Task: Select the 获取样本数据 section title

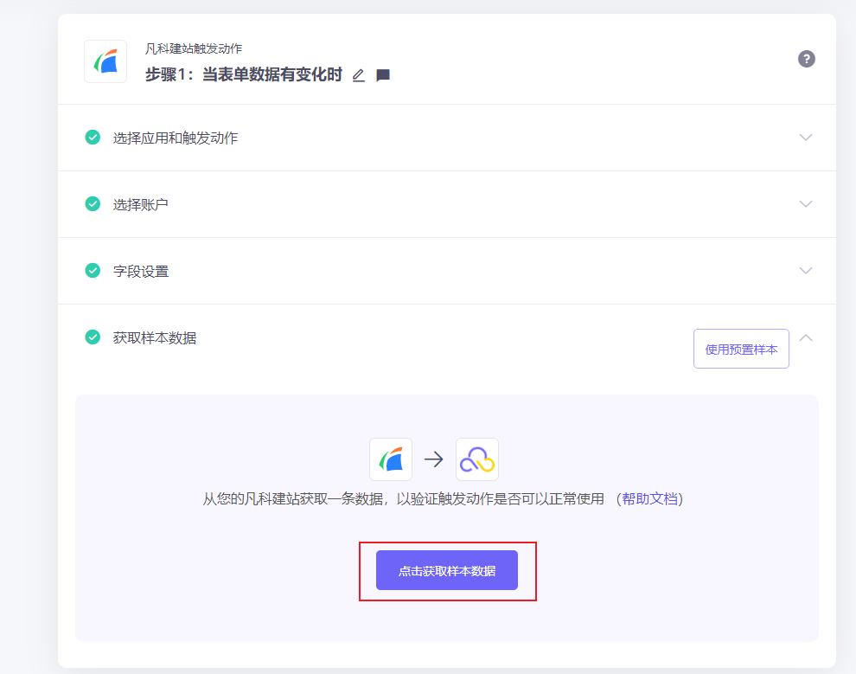Action: pos(155,337)
